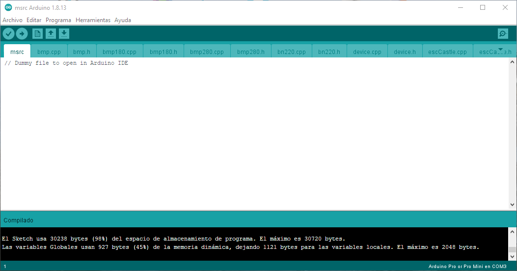The height and width of the screenshot is (271, 517).
Task: Switch to the bmp180.h tab
Action: [x=163, y=52]
